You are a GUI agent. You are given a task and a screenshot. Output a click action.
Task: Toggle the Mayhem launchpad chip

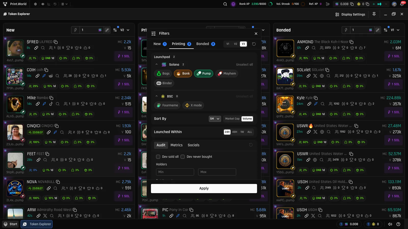click(x=227, y=74)
